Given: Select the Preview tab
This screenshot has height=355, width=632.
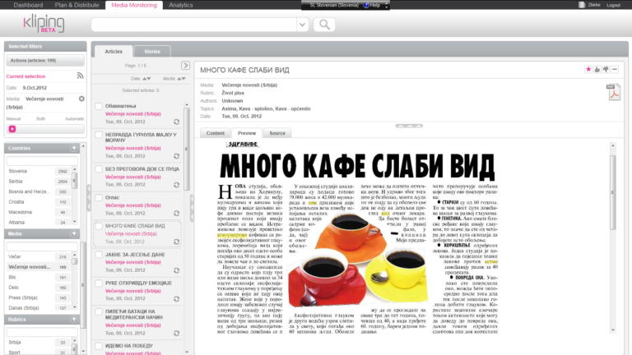Looking at the screenshot, I should (x=247, y=133).
